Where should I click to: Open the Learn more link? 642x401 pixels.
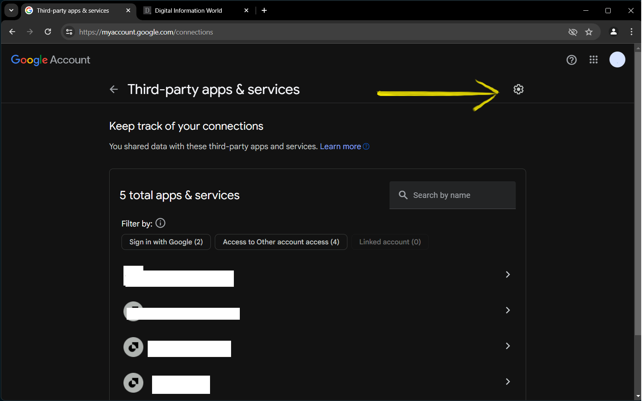[340, 146]
